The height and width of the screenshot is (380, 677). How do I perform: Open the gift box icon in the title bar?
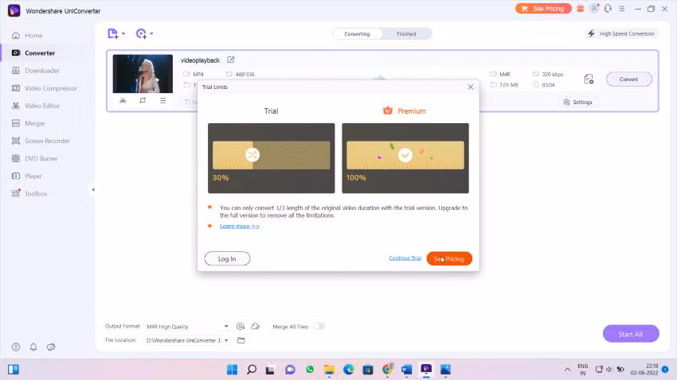[x=581, y=9]
